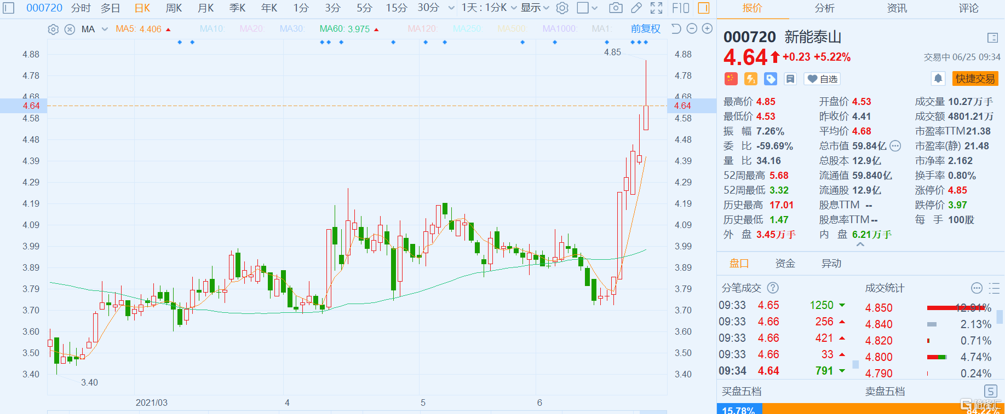The image size is (1005, 414).
Task: Open quote panel layout icon beside stock name
Action: click(x=992, y=38)
